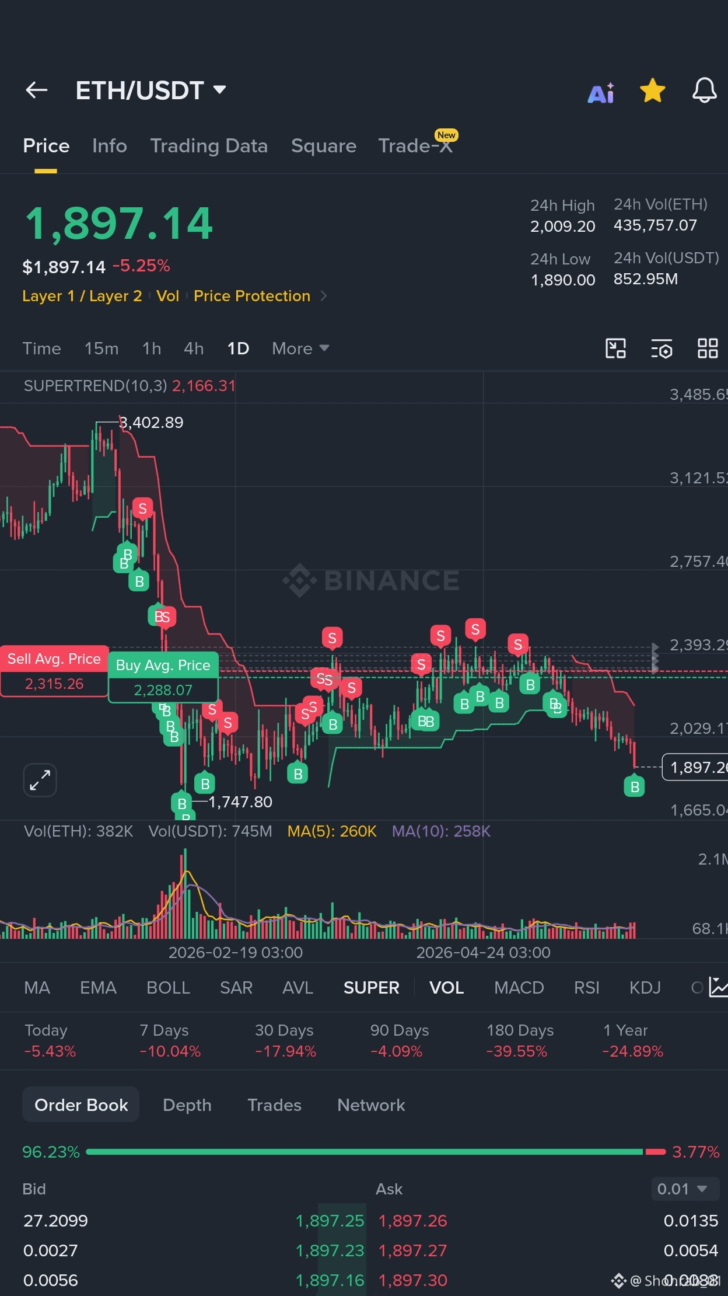Tap the yellow Vol tag link
Image resolution: width=728 pixels, height=1296 pixels.
(x=167, y=296)
